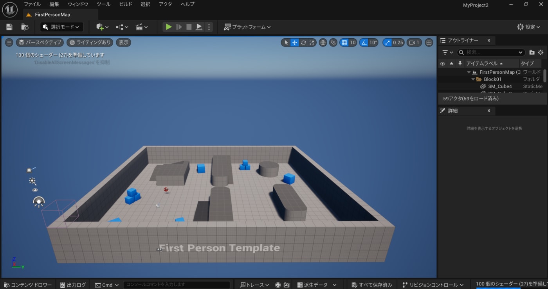
Task: Open scale snap value 0.25
Action: click(398, 43)
